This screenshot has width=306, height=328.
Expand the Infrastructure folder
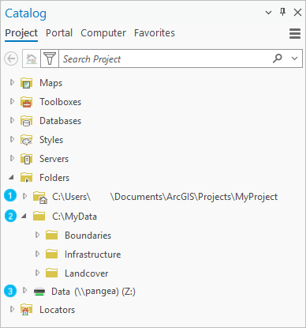click(37, 254)
